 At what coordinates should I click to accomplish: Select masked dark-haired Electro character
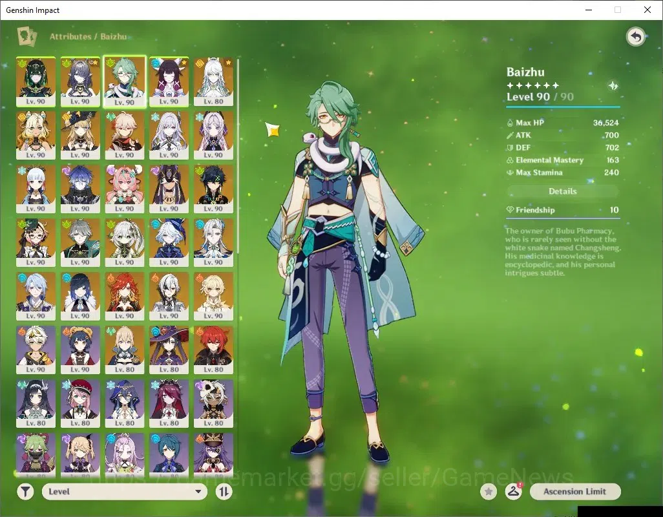[169, 189]
